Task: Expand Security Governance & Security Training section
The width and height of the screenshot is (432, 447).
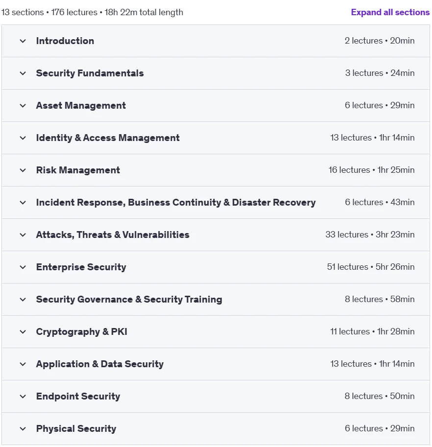Action: click(216, 299)
